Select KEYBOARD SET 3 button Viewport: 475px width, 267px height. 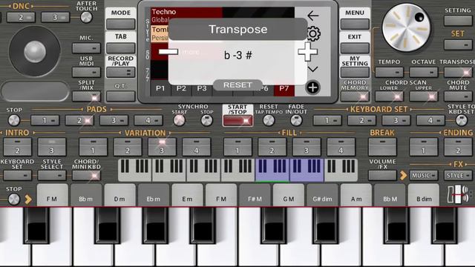396,120
